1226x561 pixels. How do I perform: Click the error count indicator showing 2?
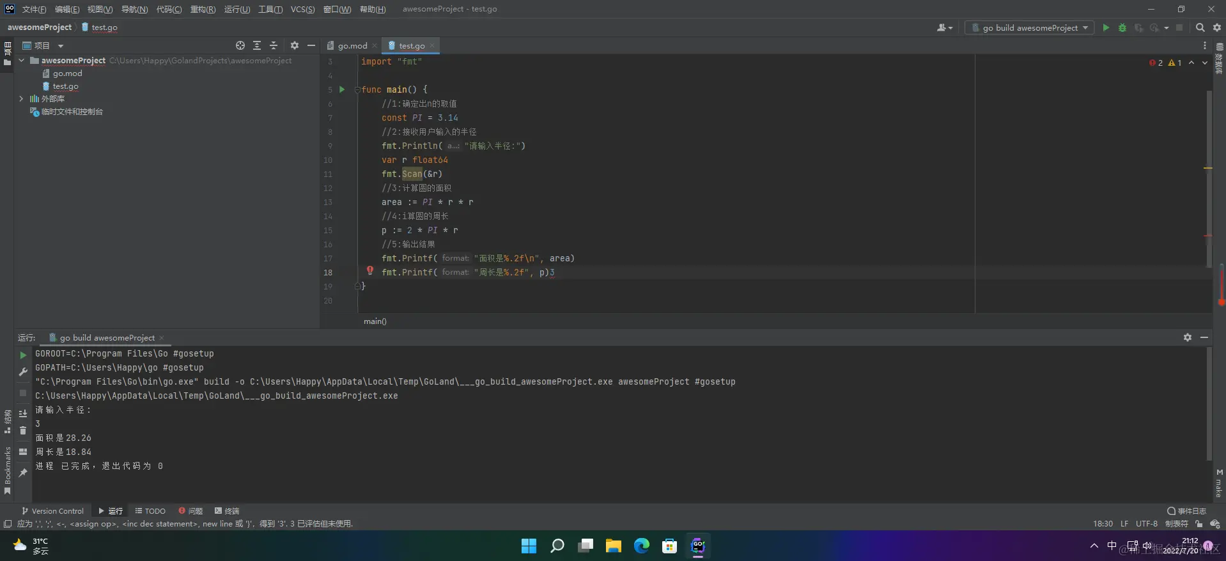click(1156, 63)
